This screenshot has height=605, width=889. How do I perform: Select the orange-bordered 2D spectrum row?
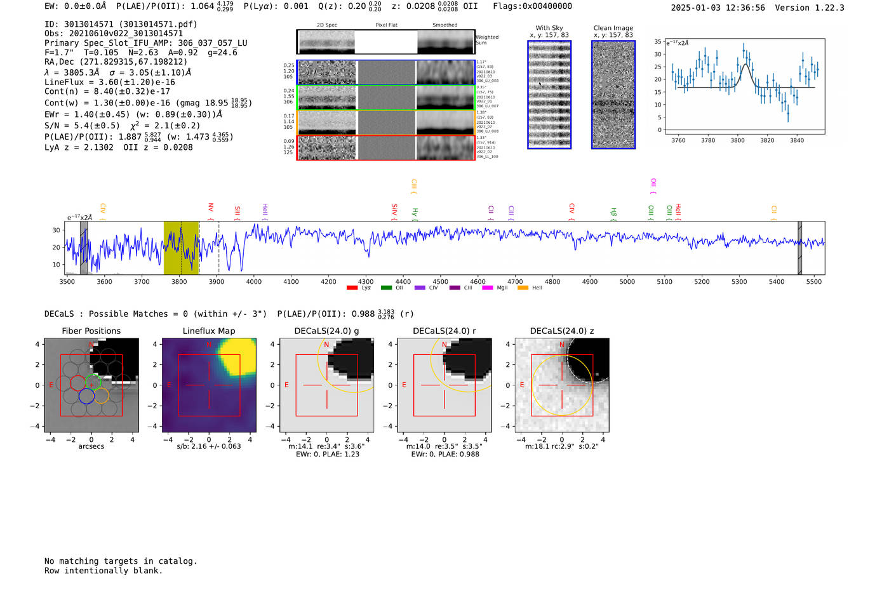tap(386, 123)
